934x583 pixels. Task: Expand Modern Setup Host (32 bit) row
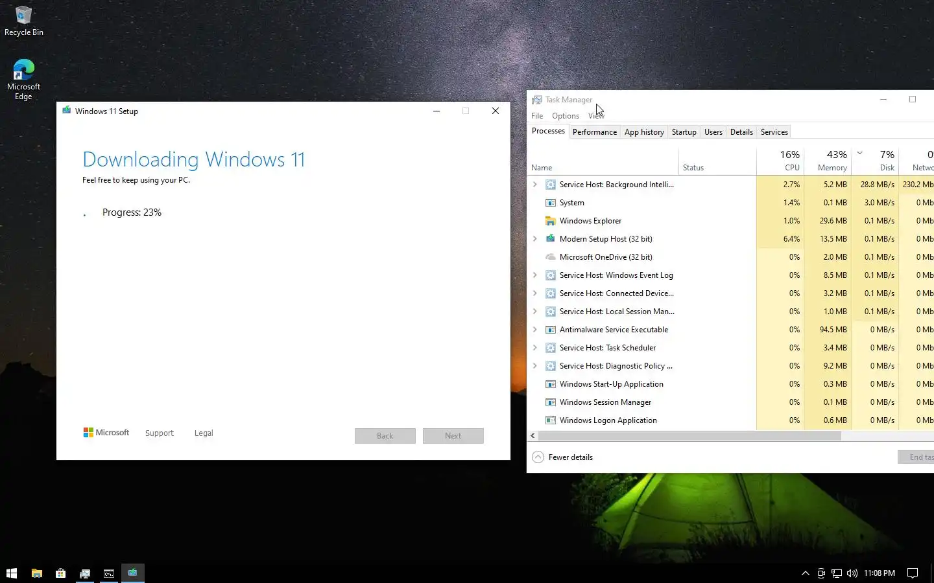[x=534, y=239]
